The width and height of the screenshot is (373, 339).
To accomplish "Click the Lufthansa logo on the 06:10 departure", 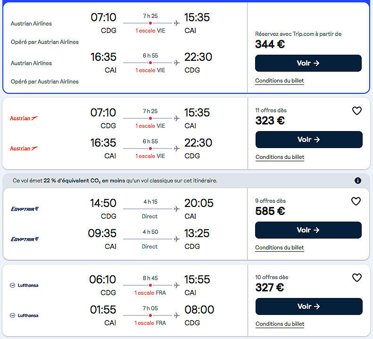I will 24,285.
